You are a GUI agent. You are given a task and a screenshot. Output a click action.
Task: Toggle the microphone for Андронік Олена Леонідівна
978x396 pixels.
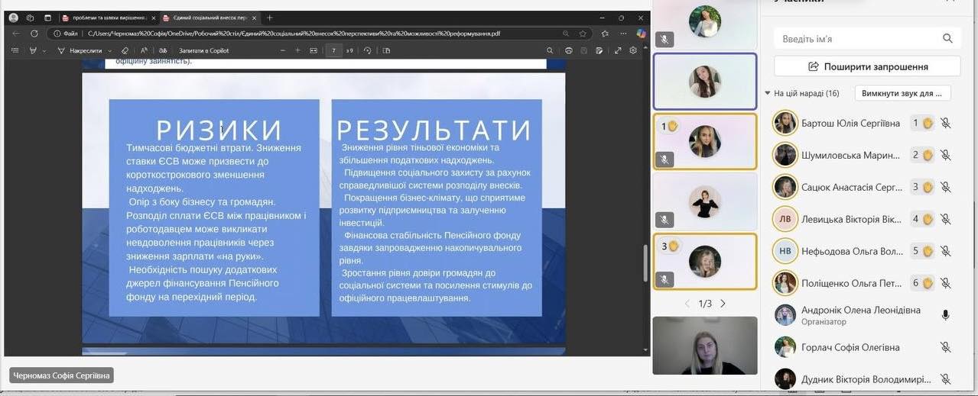point(946,315)
